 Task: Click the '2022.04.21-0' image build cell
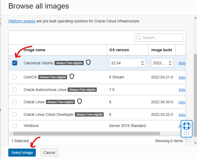point(162,77)
